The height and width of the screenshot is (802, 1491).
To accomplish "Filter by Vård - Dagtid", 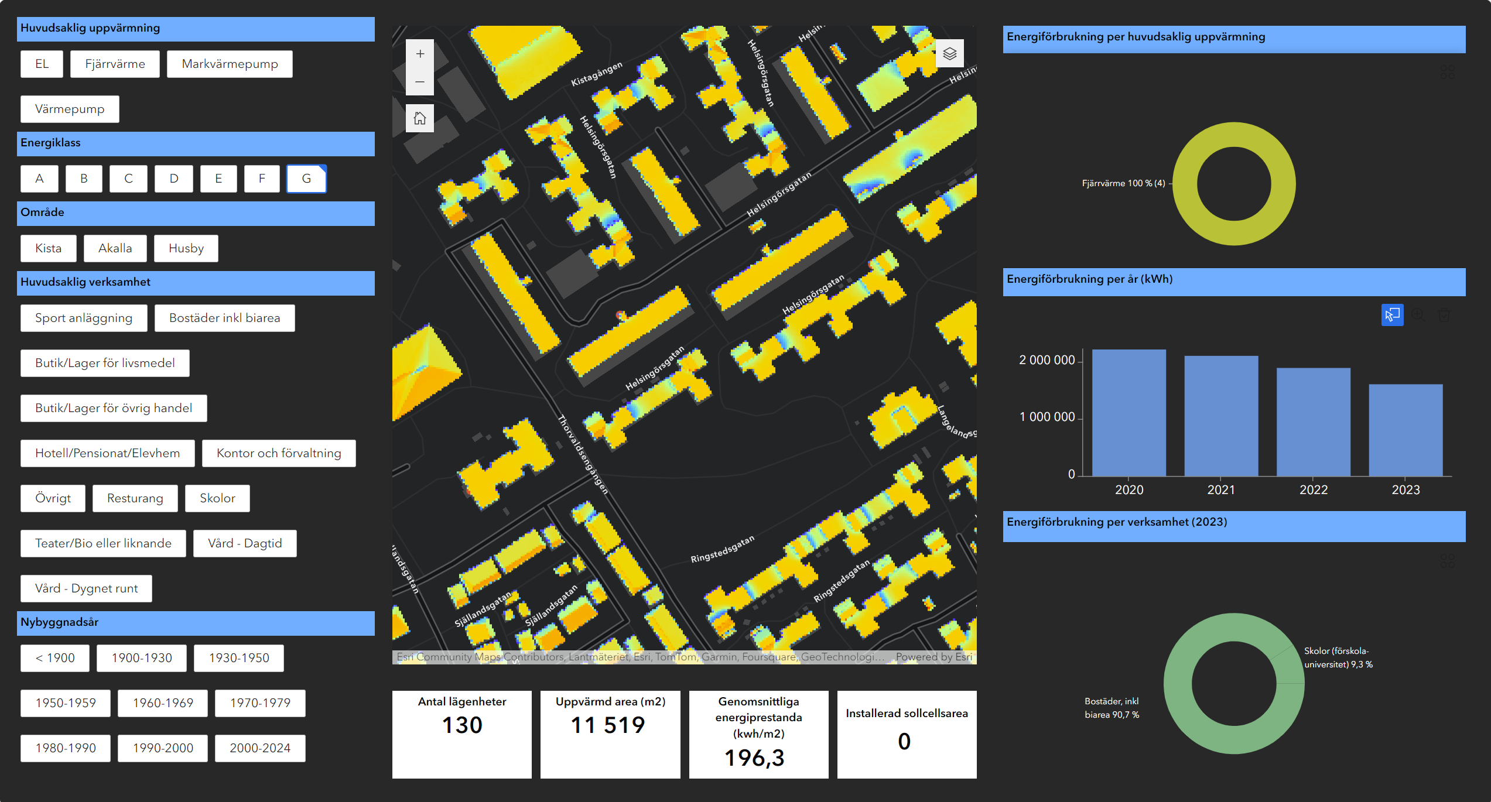I will click(245, 543).
